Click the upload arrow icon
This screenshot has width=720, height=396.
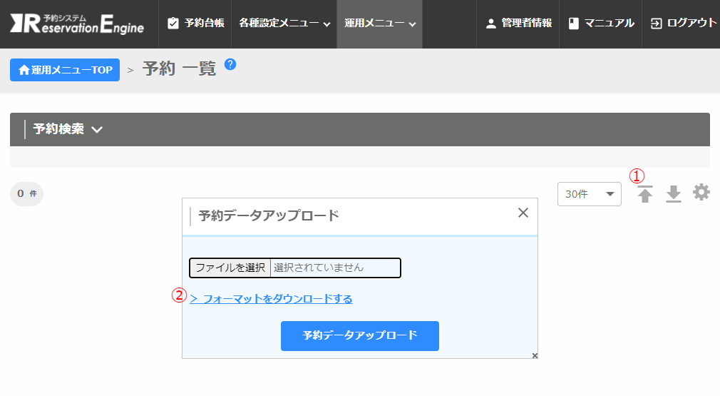[645, 194]
